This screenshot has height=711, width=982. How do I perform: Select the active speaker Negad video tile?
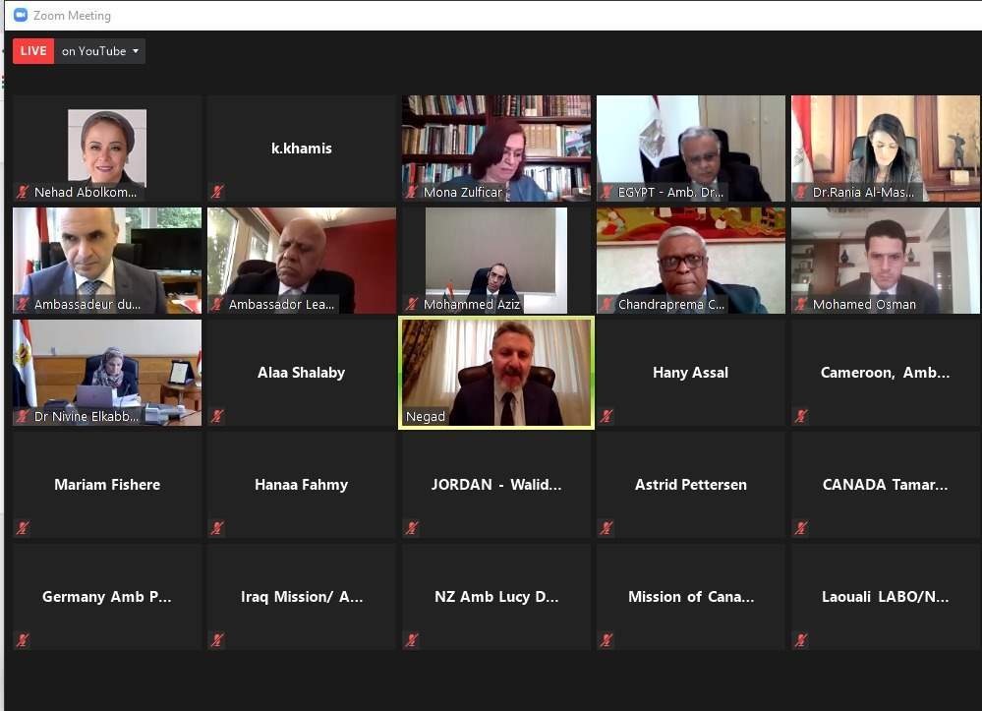pyautogui.click(x=496, y=373)
